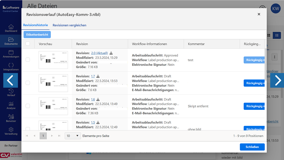Go to Integrationen in sidebar

[x=11, y=67]
